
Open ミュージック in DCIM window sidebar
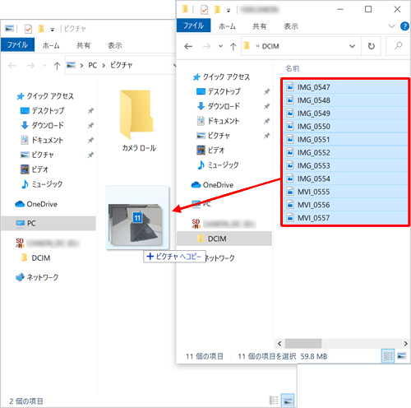click(218, 165)
